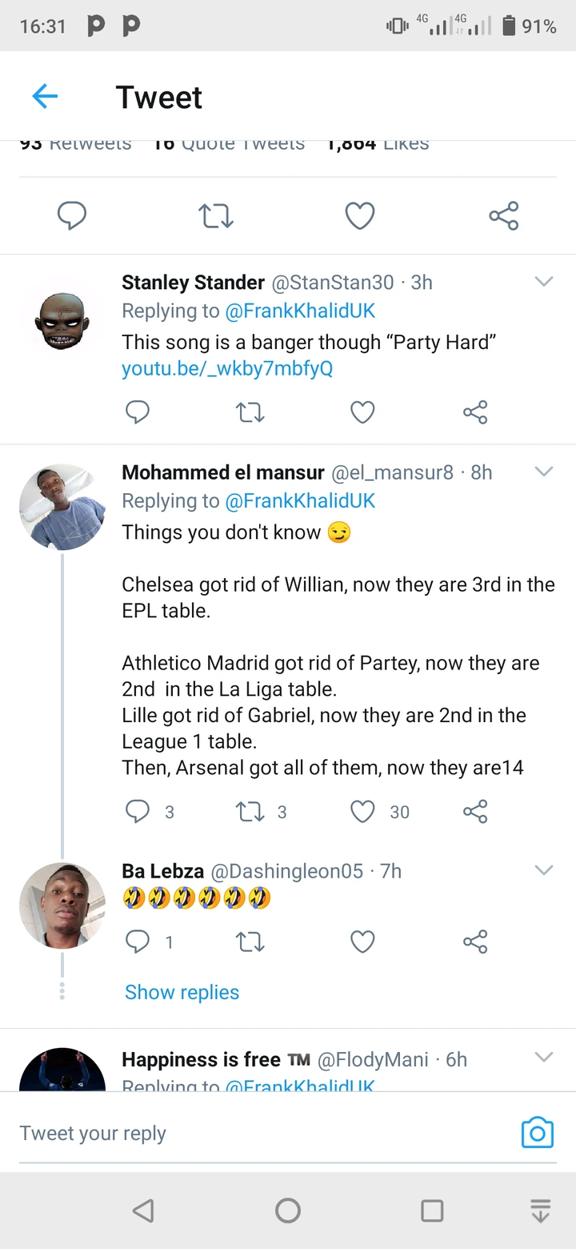Viewport: 576px width, 1249px height.
Task: Open options chevron on Stanley Stander's tweet
Action: pos(543,282)
